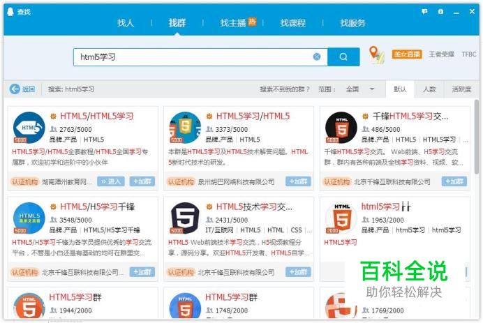
Task: Open the 找服务 tab
Action: (353, 23)
